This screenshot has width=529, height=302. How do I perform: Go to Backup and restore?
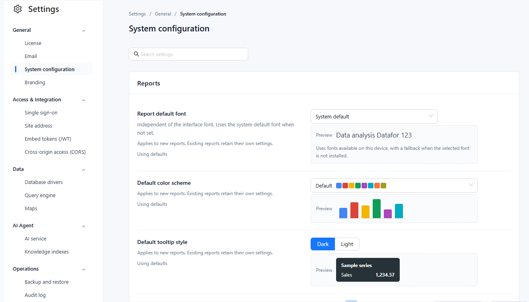pyautogui.click(x=47, y=282)
